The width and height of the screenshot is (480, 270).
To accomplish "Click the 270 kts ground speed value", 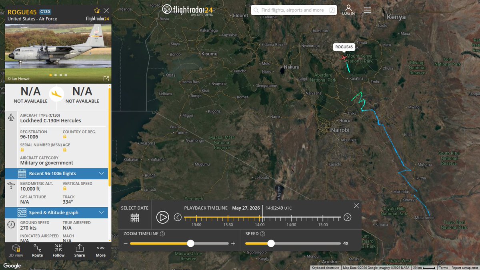I will (28, 228).
